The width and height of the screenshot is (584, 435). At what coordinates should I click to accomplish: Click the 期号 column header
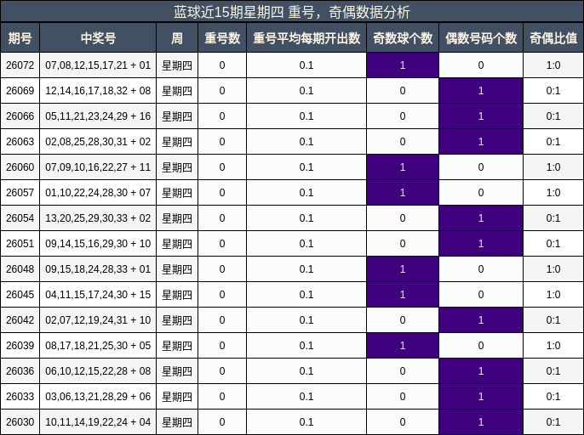20,37
